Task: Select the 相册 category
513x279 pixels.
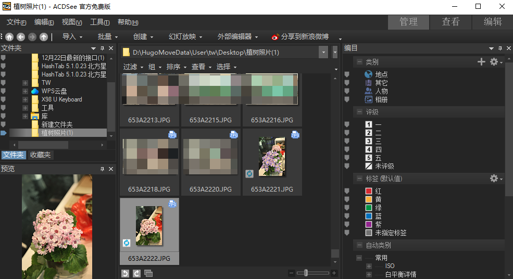Action: [381, 99]
